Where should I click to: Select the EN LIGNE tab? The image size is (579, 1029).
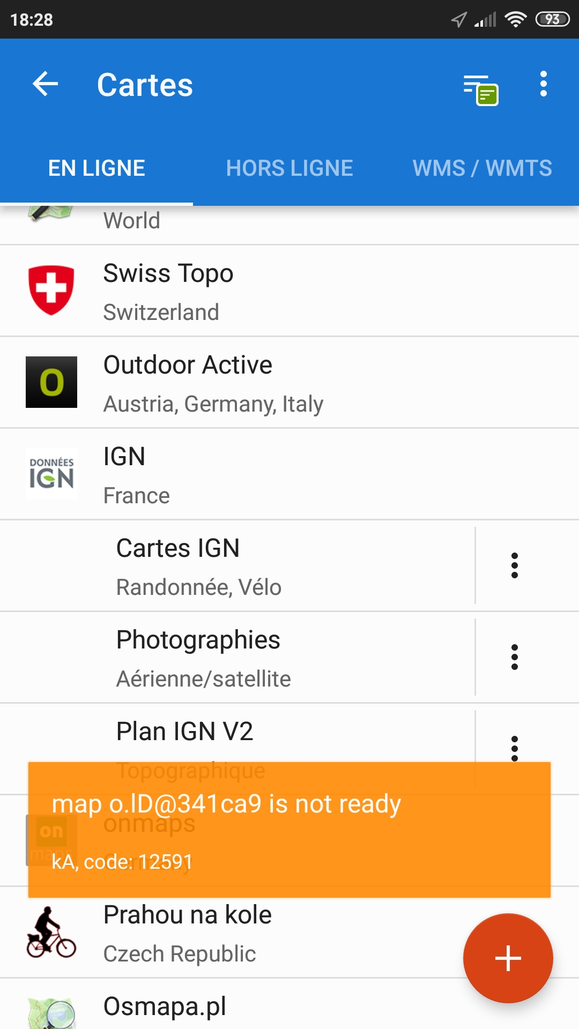pyautogui.click(x=96, y=168)
